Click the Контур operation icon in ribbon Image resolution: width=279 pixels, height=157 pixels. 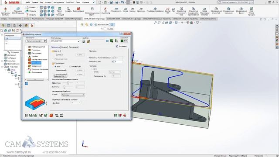click(x=126, y=10)
